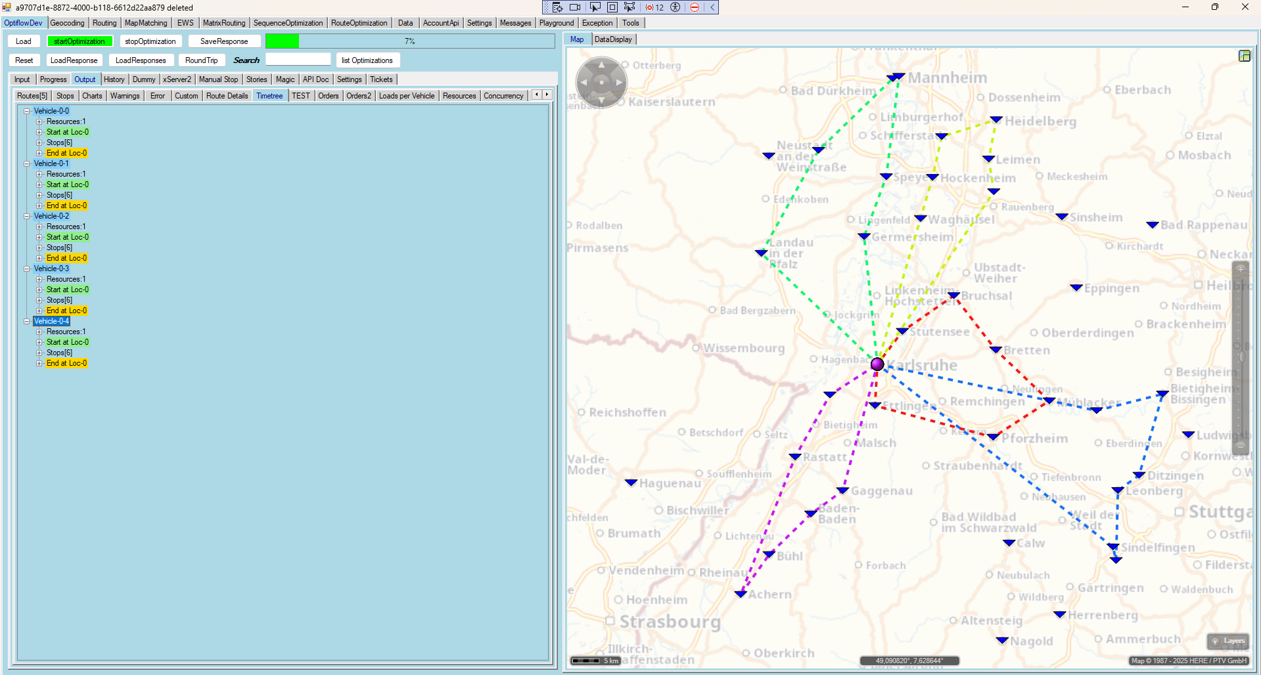The image size is (1261, 675).
Task: Click the video camera icon in the debug toolbar
Action: (575, 7)
